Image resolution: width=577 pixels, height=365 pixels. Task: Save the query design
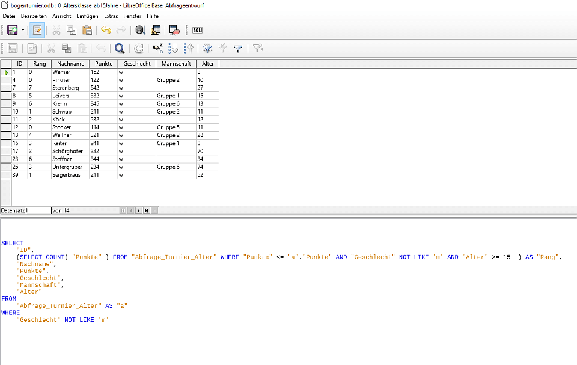pos(13,48)
